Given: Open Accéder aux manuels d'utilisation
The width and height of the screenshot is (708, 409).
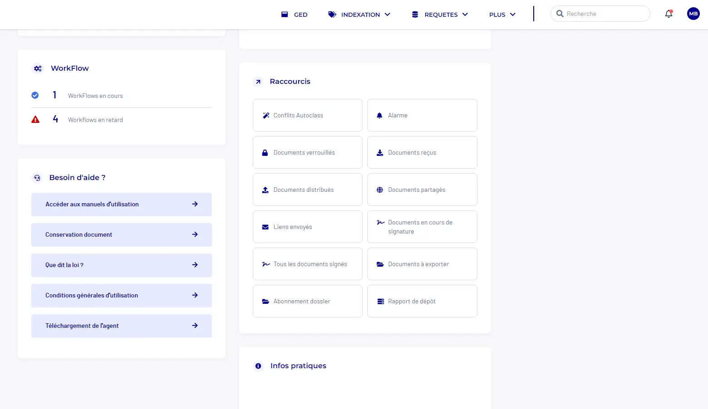Looking at the screenshot, I should tap(121, 204).
